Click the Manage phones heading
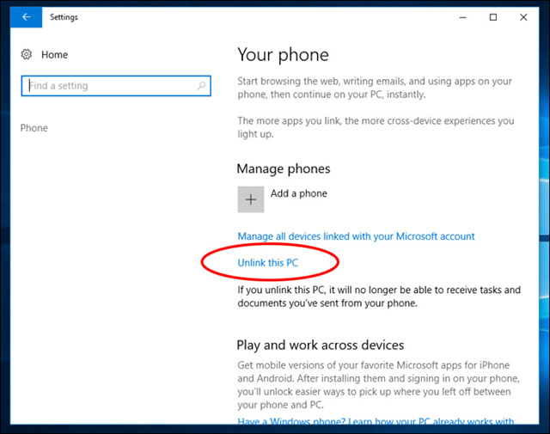Screen dimensions: 550x434 pyautogui.click(x=284, y=168)
